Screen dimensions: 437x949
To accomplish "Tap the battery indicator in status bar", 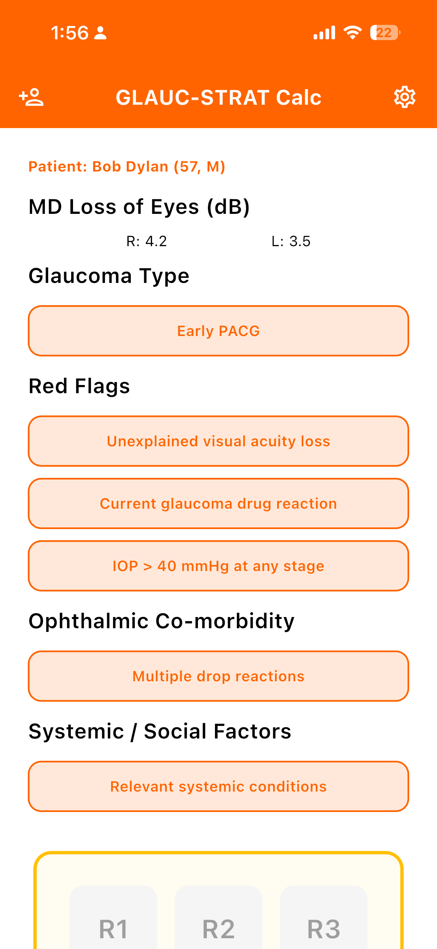I will (x=385, y=33).
